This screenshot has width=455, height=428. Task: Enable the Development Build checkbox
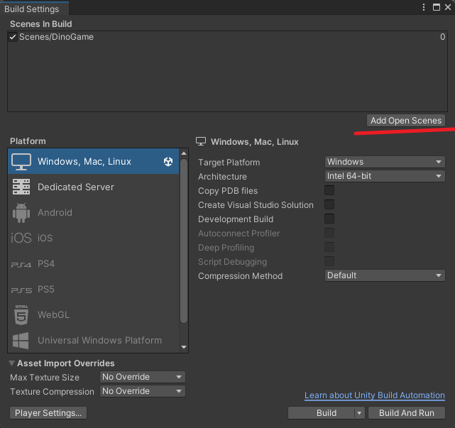click(x=329, y=219)
